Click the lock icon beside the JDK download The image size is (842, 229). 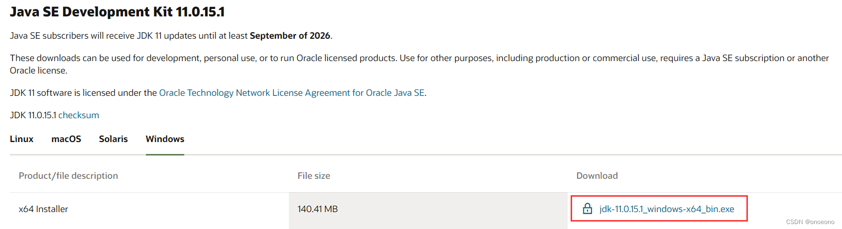588,209
